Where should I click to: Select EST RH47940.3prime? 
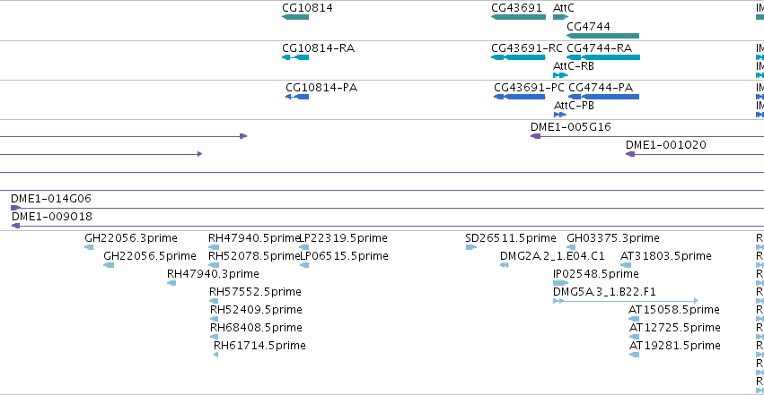tap(171, 283)
